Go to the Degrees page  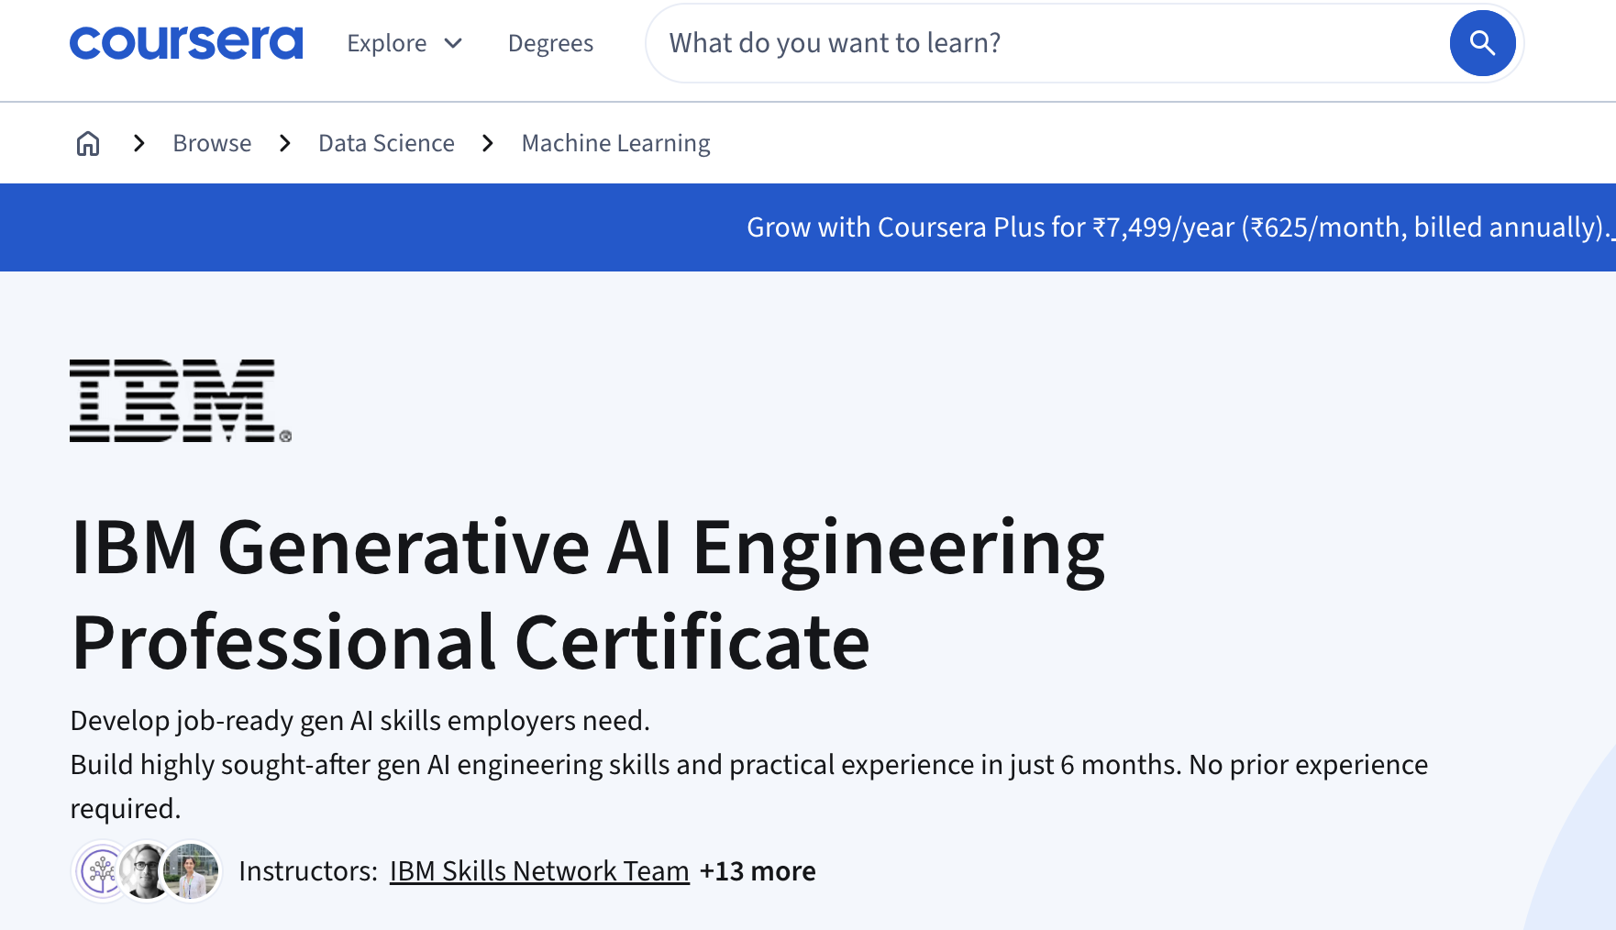(x=550, y=43)
